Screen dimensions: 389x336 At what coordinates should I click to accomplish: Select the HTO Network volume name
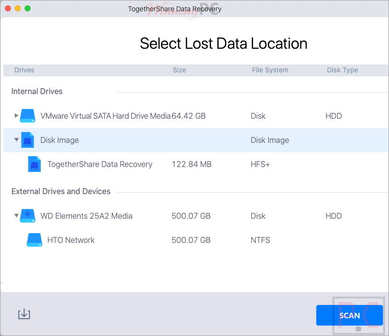point(71,240)
